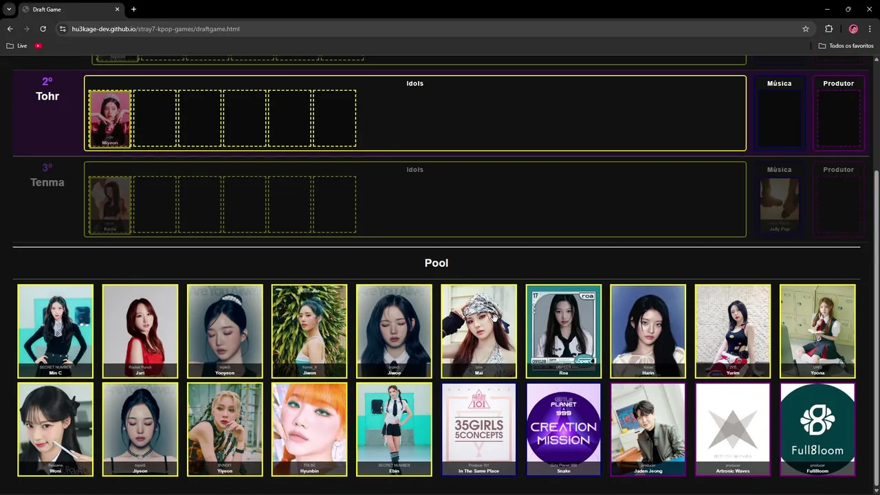Choose the Mai idol card
Viewport: 880px width, 495px height.
pos(478,331)
